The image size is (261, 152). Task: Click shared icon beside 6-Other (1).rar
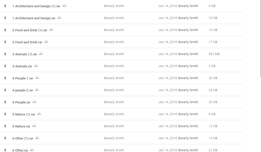37,138
